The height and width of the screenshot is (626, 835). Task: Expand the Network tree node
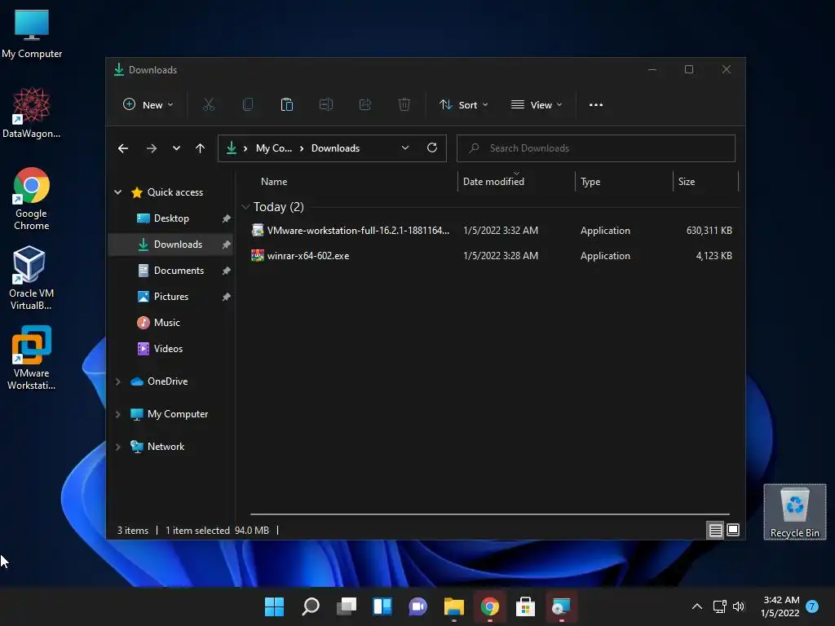click(118, 447)
